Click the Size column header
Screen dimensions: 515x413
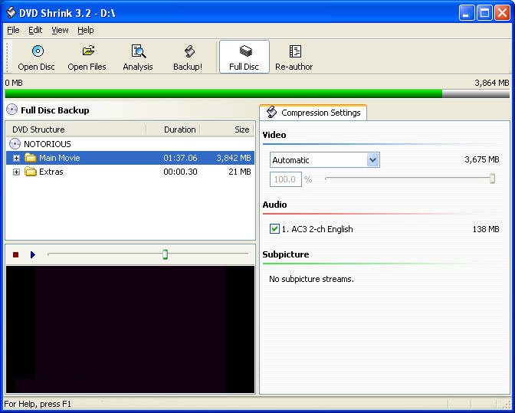pyautogui.click(x=228, y=129)
